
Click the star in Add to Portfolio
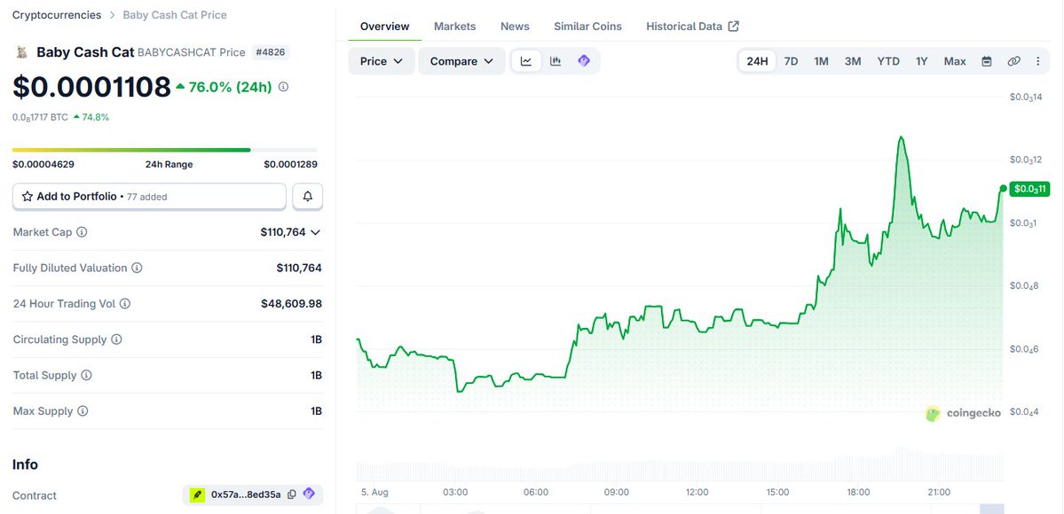(28, 197)
